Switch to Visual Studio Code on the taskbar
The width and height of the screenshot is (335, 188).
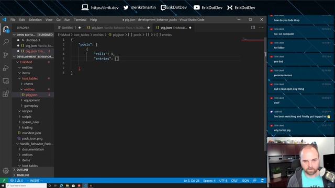(85, 186)
